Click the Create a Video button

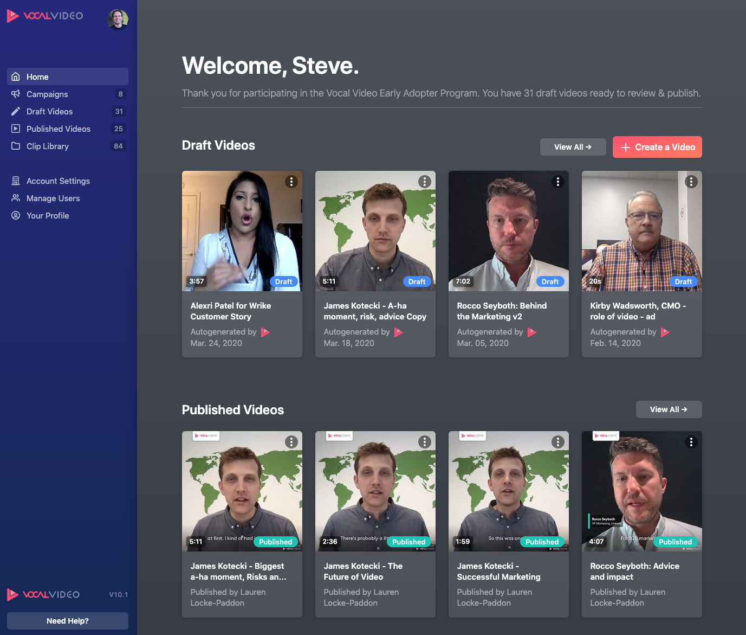click(x=657, y=147)
